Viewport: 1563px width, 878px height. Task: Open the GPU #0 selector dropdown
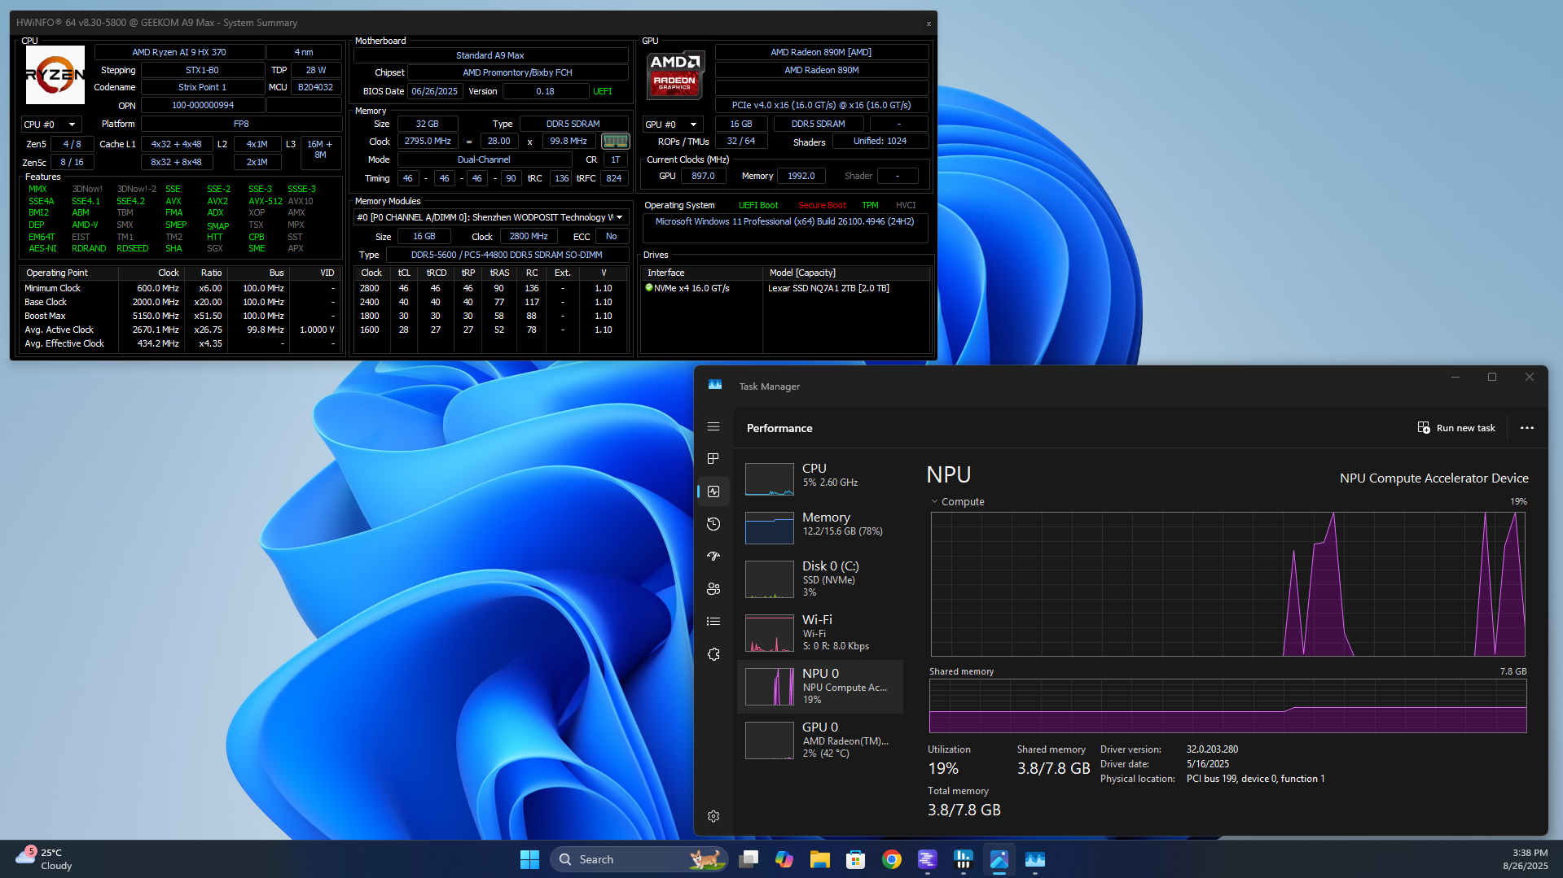click(x=672, y=124)
